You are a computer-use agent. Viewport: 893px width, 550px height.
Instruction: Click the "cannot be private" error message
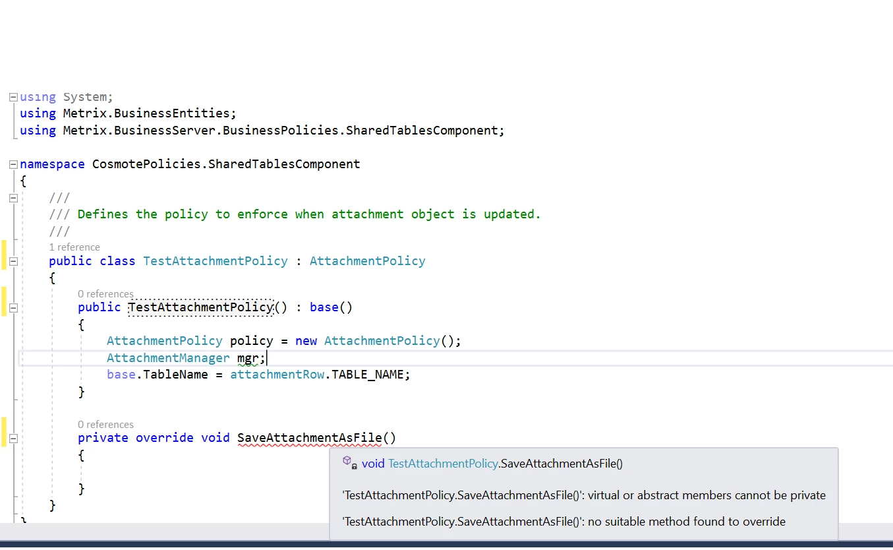click(584, 495)
